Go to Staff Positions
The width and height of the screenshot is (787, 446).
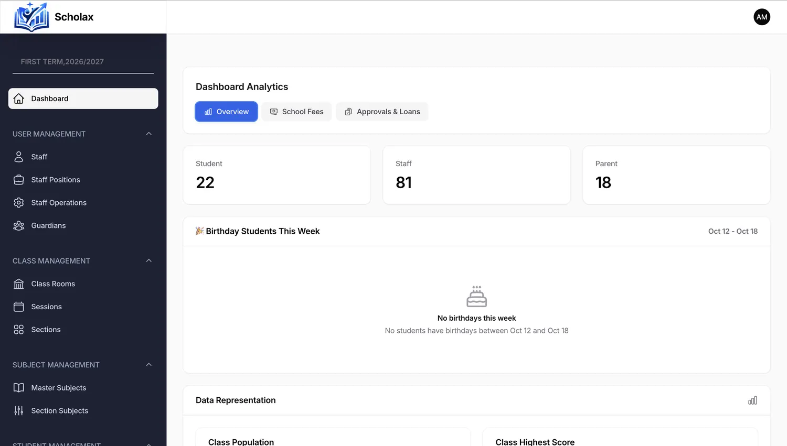[x=56, y=180]
